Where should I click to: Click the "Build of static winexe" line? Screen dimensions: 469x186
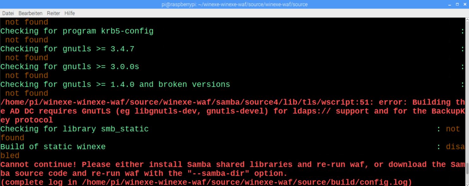53,147
